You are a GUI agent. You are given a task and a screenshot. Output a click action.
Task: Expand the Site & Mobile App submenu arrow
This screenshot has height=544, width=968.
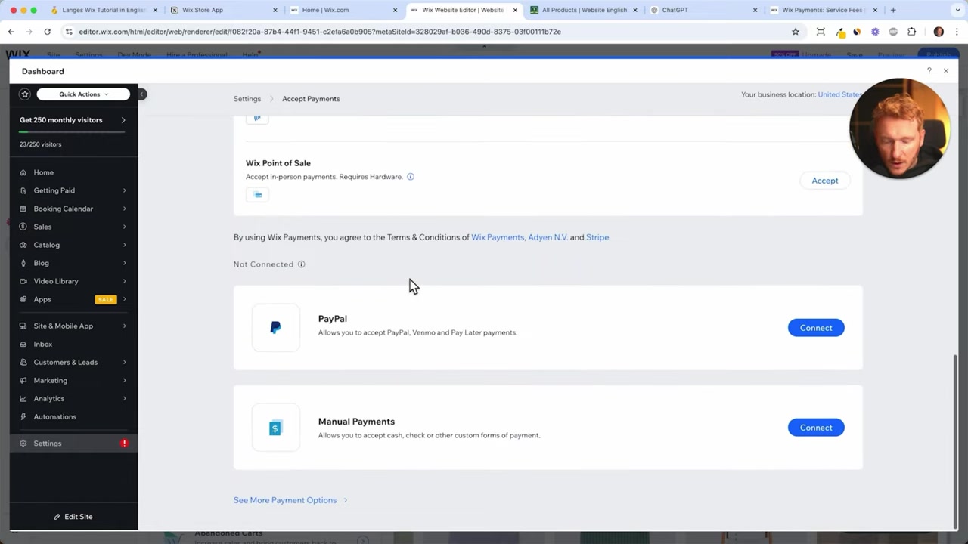[x=124, y=326]
